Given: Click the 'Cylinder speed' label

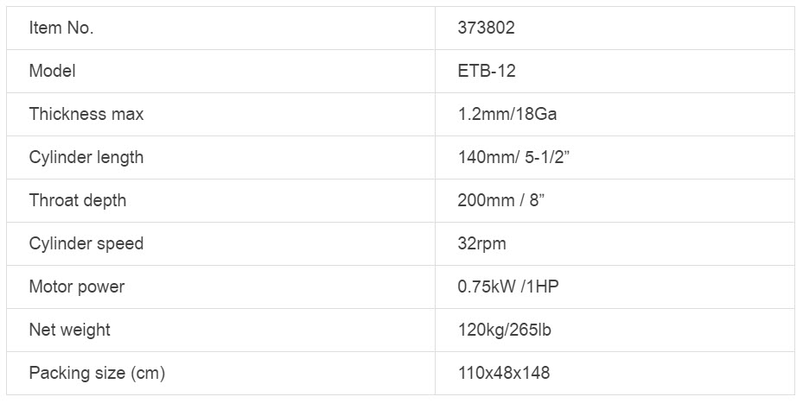Looking at the screenshot, I should click(86, 243).
